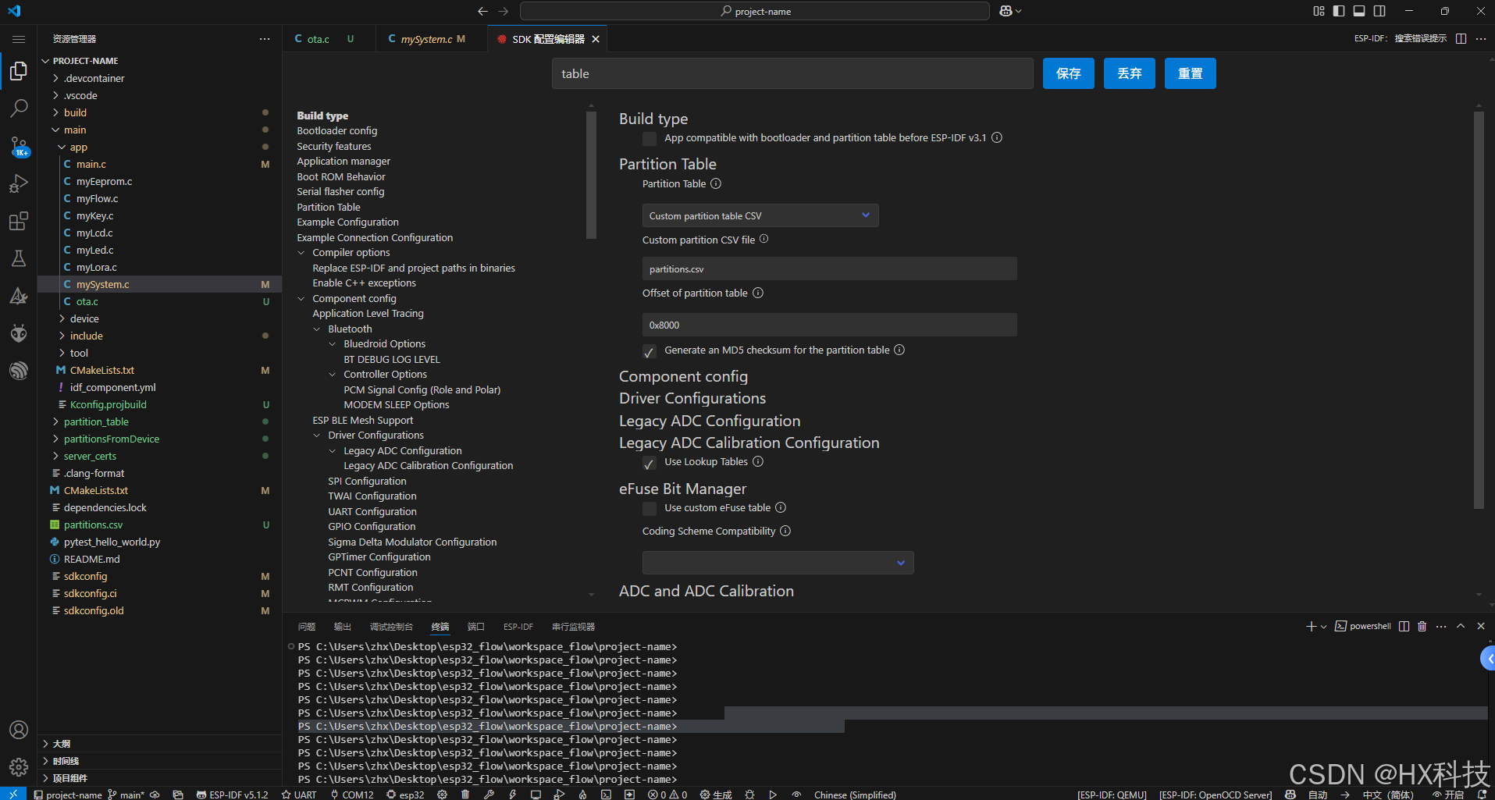Add a new terminal with plus icon
Image resolution: width=1495 pixels, height=800 pixels.
click(x=1311, y=626)
